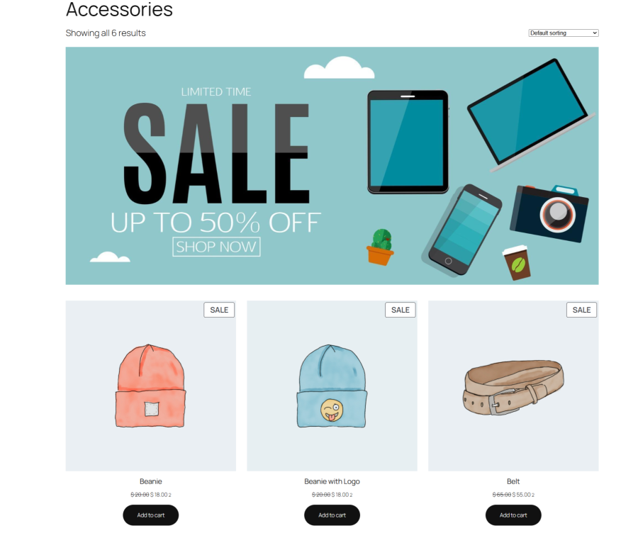
Task: Open the blue Beanie with Logo image
Action: tap(332, 386)
